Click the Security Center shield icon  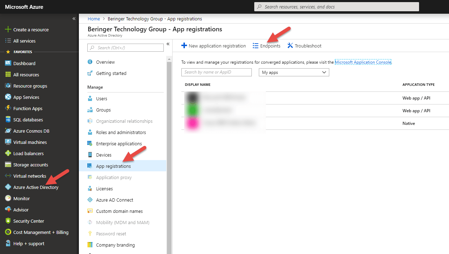(8, 221)
